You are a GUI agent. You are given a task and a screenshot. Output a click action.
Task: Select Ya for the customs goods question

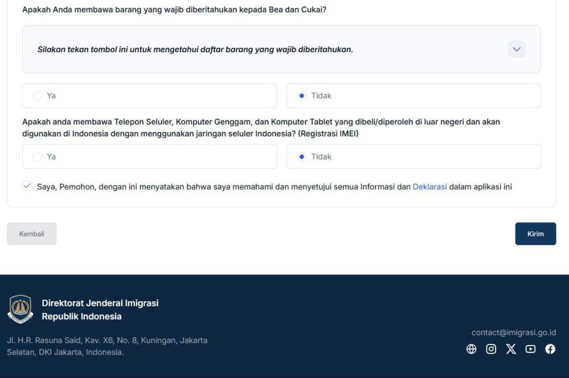(x=38, y=95)
